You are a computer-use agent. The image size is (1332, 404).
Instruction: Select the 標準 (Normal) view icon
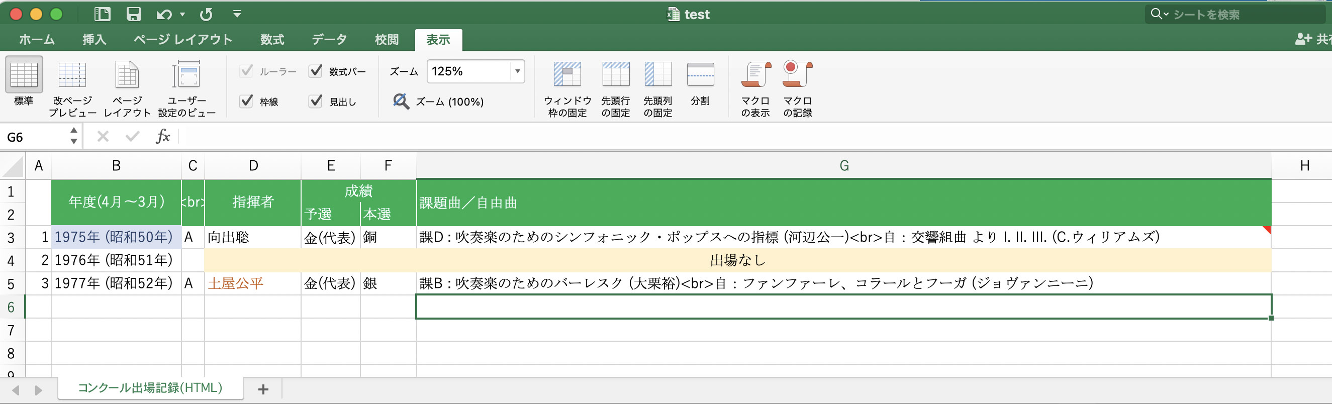click(24, 75)
